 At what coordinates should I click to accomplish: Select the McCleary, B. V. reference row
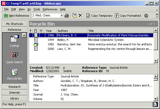point(91,35)
